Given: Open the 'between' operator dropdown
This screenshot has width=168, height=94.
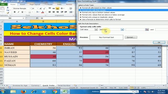Looking at the screenshot, I should coord(122,30).
